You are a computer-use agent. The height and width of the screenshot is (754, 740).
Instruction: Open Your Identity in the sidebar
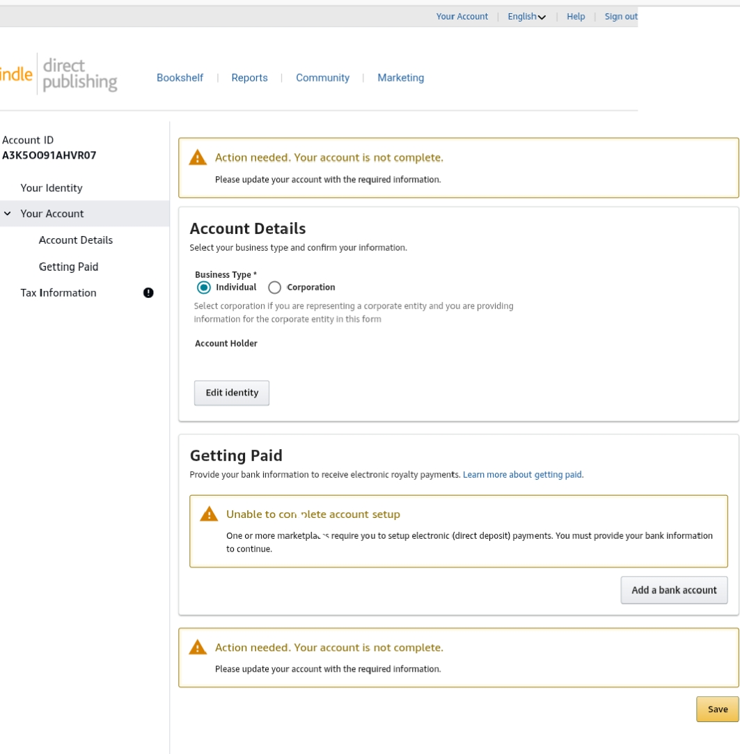tap(52, 188)
